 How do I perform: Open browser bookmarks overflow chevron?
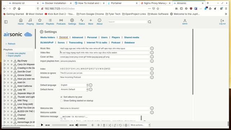click(226, 14)
